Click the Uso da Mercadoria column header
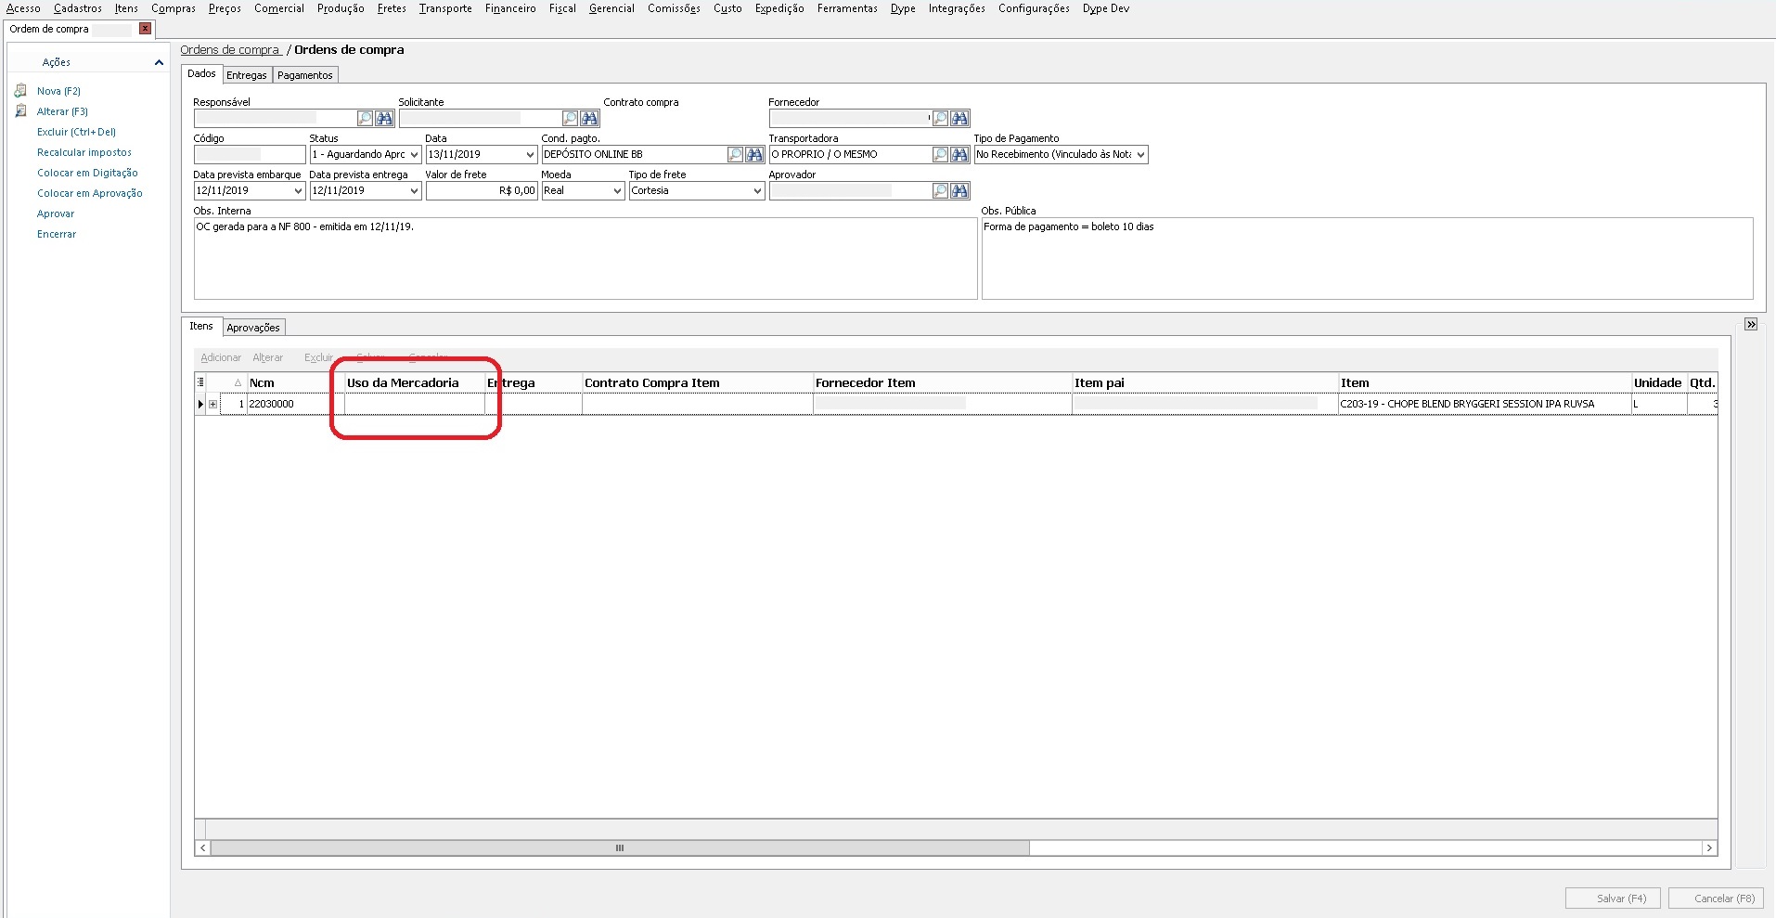This screenshot has width=1776, height=918. tap(414, 383)
